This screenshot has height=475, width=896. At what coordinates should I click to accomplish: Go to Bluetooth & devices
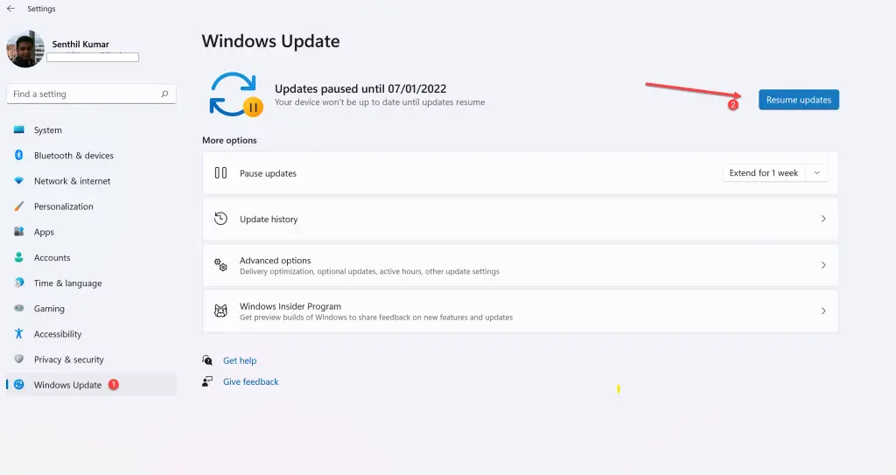pyautogui.click(x=91, y=156)
